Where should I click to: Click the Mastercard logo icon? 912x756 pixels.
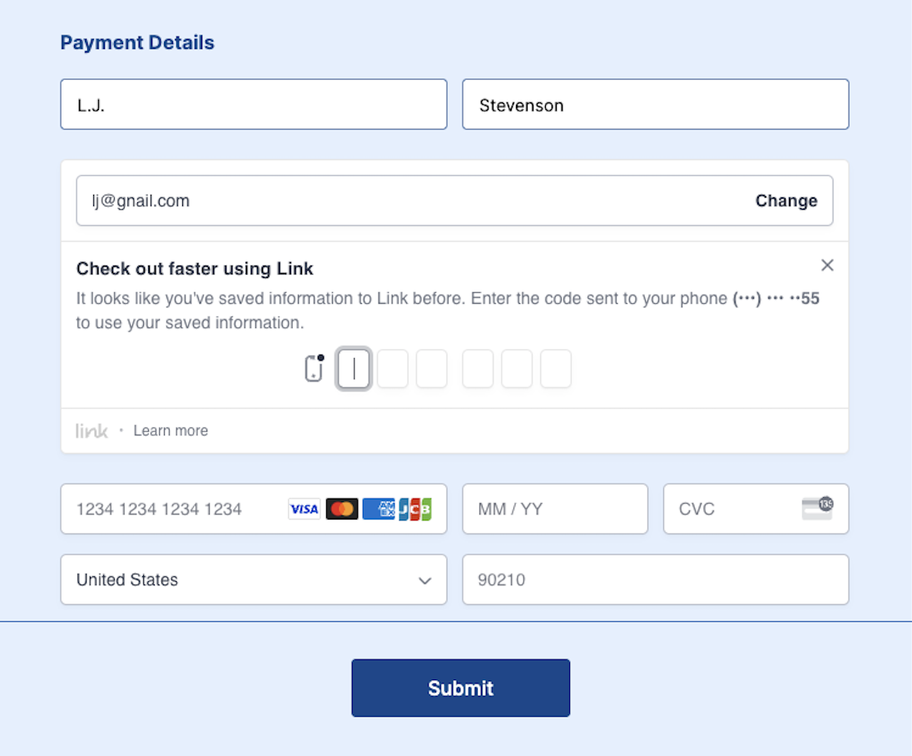pos(342,509)
